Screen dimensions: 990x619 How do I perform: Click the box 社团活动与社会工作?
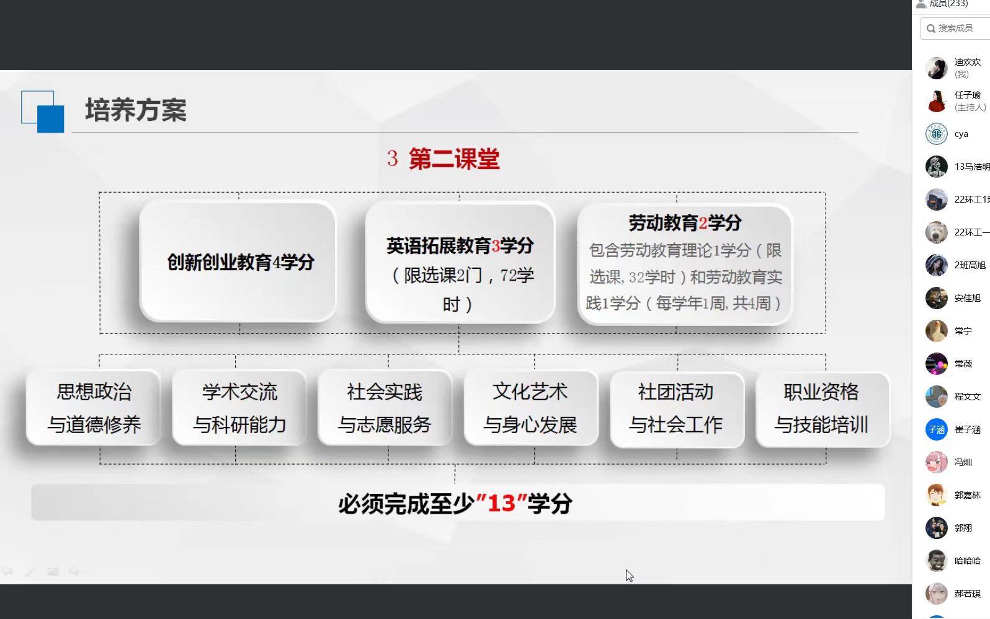click(677, 409)
